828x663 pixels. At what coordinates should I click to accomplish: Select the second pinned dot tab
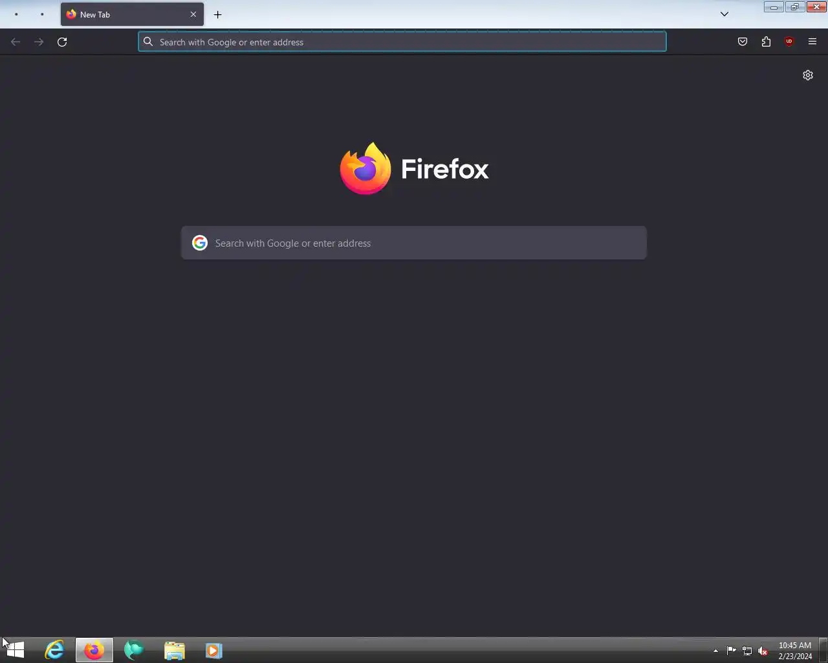coord(42,14)
